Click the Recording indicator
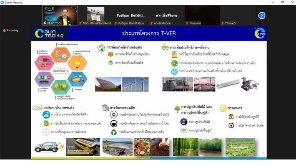296x167 pixels. pyautogui.click(x=11, y=30)
